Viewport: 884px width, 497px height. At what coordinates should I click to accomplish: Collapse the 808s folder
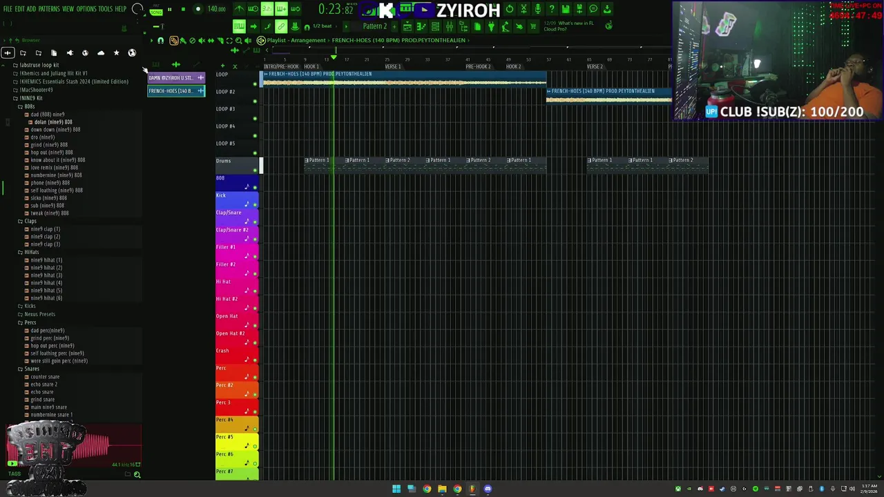click(28, 106)
